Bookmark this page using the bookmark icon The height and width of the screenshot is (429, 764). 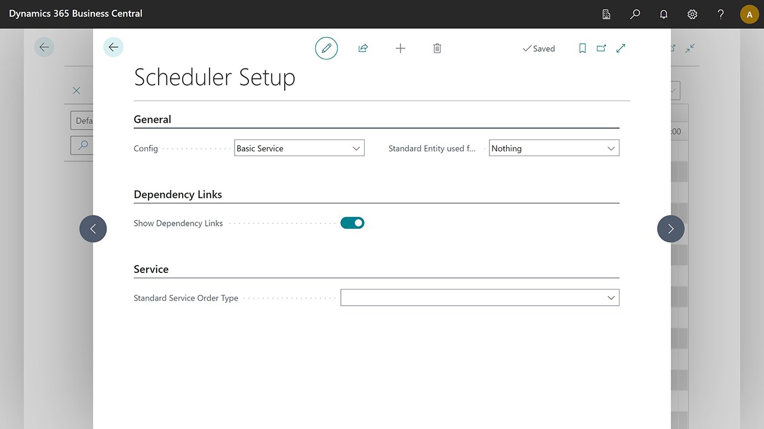[x=582, y=48]
